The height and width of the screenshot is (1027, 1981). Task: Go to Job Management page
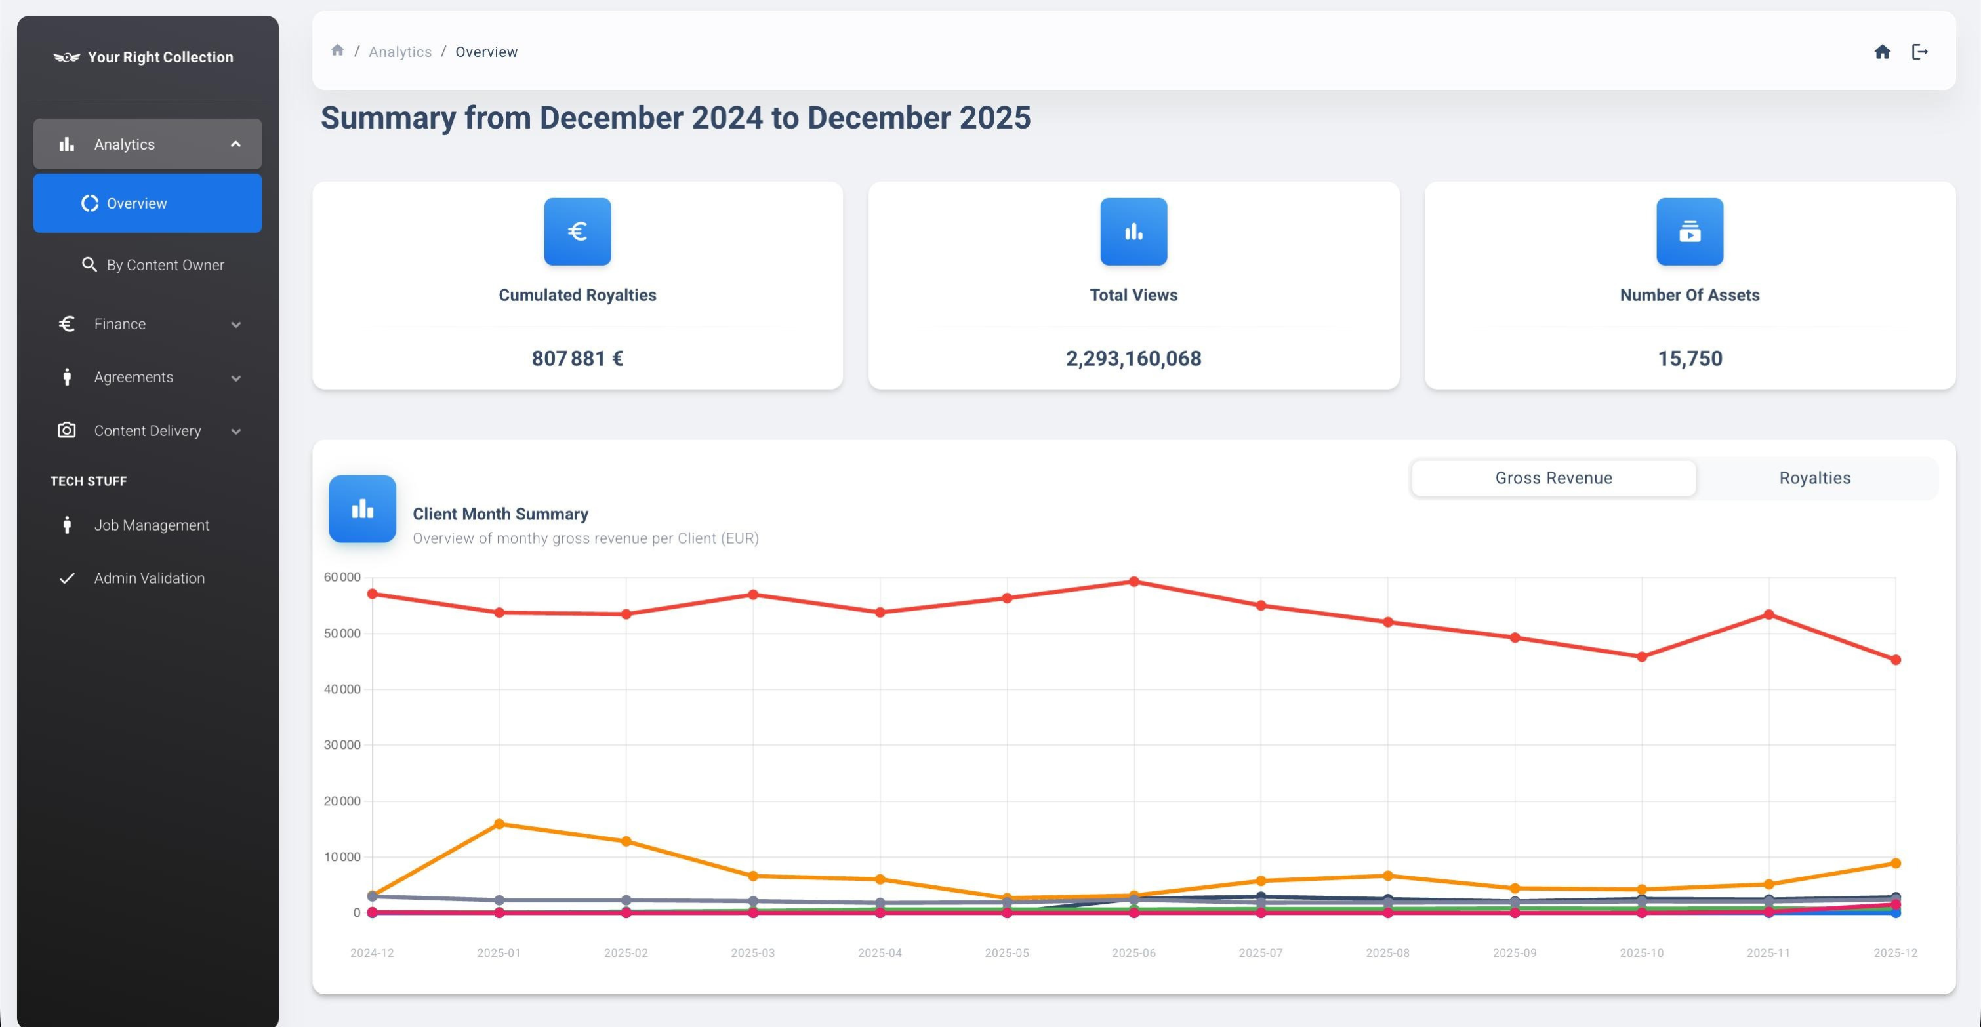click(151, 525)
